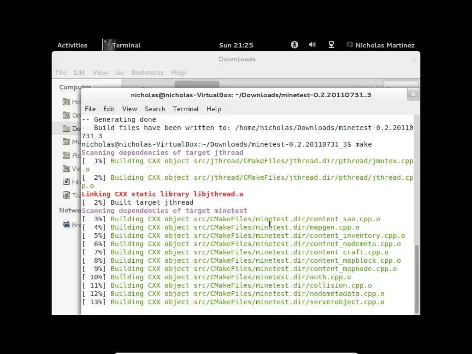This screenshot has width=472, height=354.
Task: Open Go menu in Downloads window
Action: tap(119, 72)
